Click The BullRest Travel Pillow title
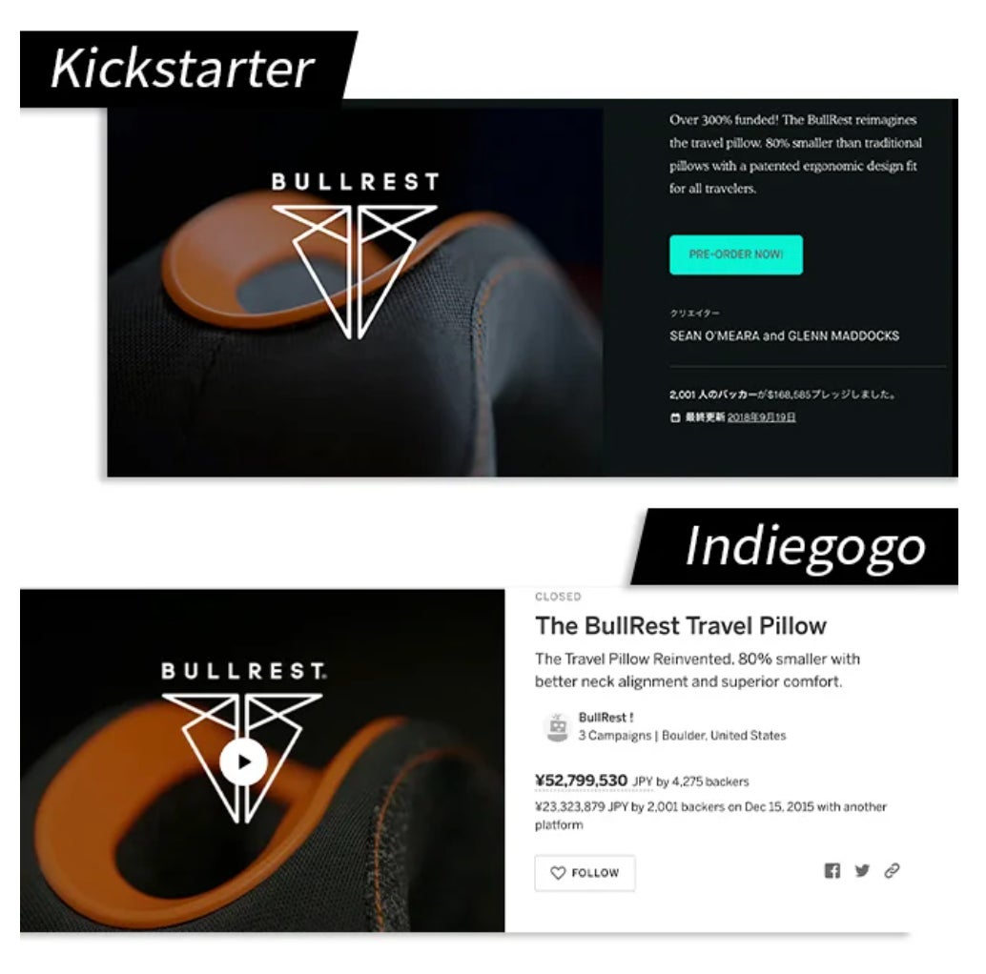 (x=681, y=626)
